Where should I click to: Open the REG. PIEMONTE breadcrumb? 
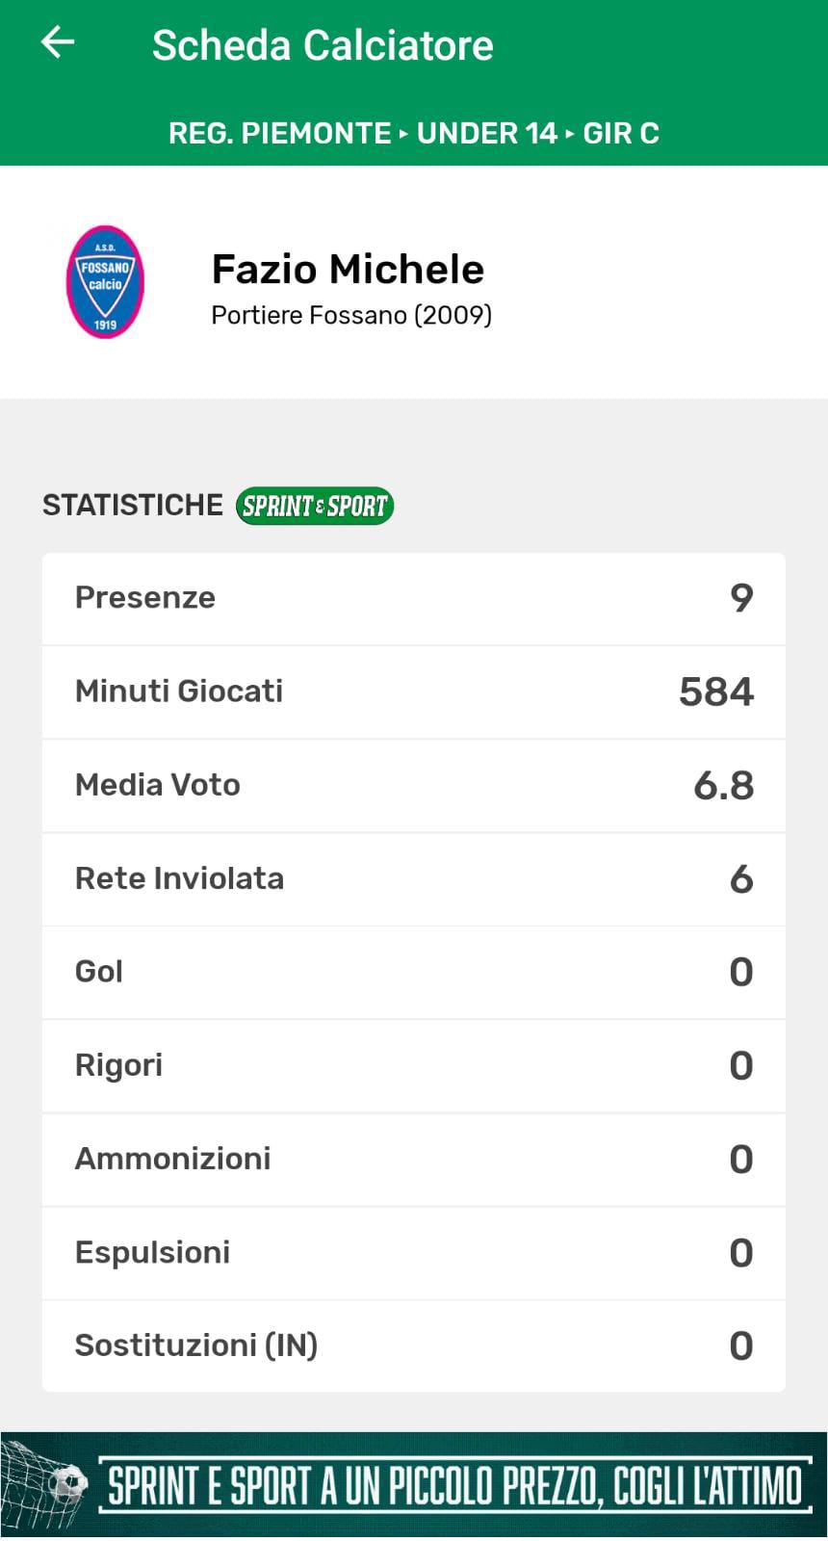pyautogui.click(x=279, y=133)
